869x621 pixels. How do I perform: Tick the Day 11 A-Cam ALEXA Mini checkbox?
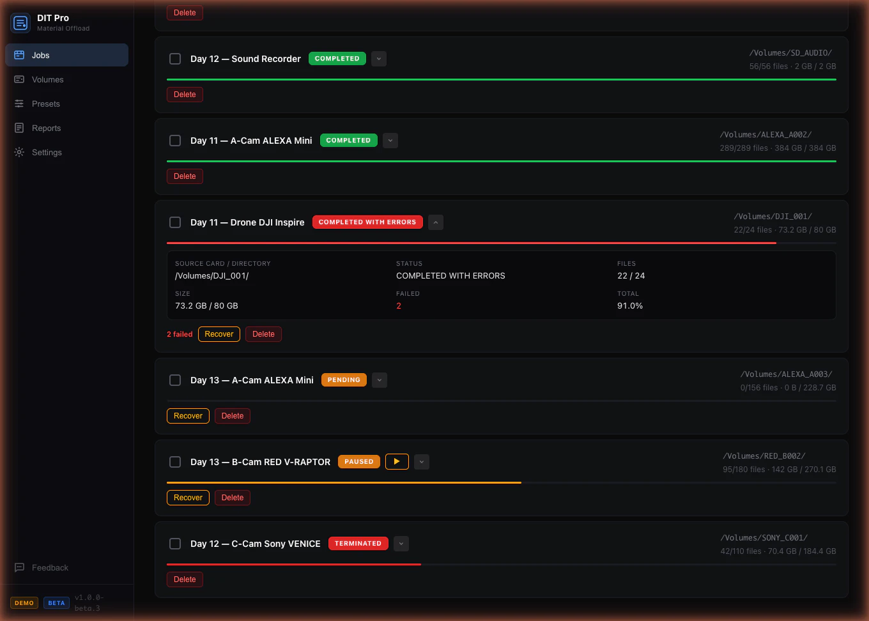pyautogui.click(x=175, y=141)
